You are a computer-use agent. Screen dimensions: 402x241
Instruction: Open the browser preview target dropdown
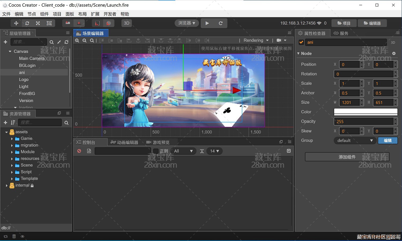click(x=187, y=23)
